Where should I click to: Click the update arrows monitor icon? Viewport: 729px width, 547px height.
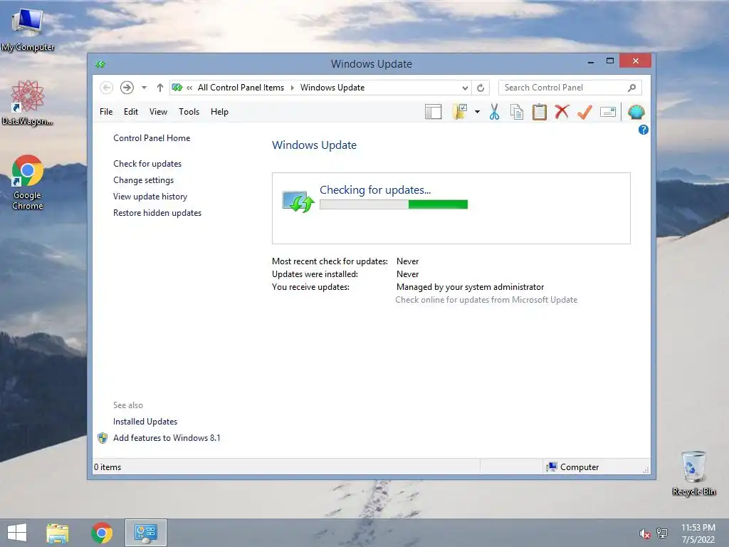pyautogui.click(x=298, y=202)
